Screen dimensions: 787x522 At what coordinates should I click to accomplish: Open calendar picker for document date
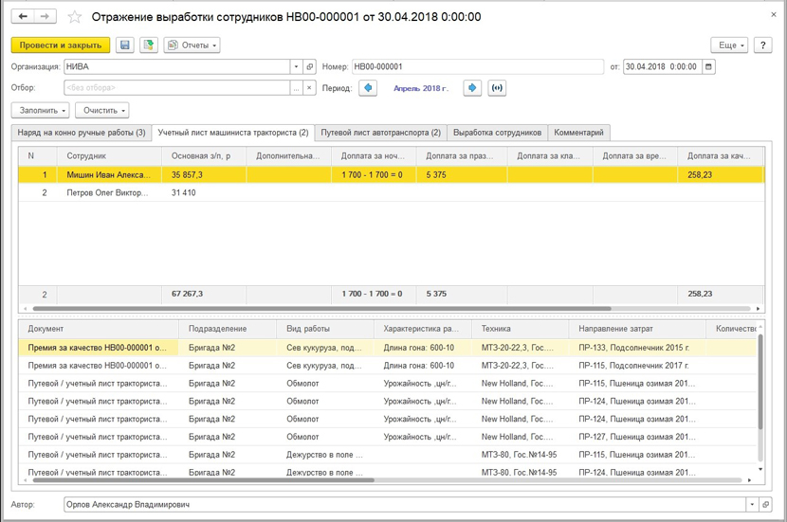[709, 67]
